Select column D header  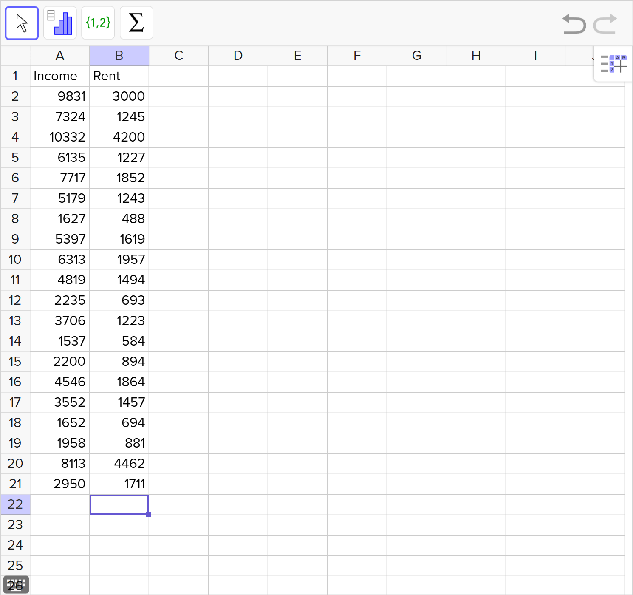pyautogui.click(x=238, y=56)
